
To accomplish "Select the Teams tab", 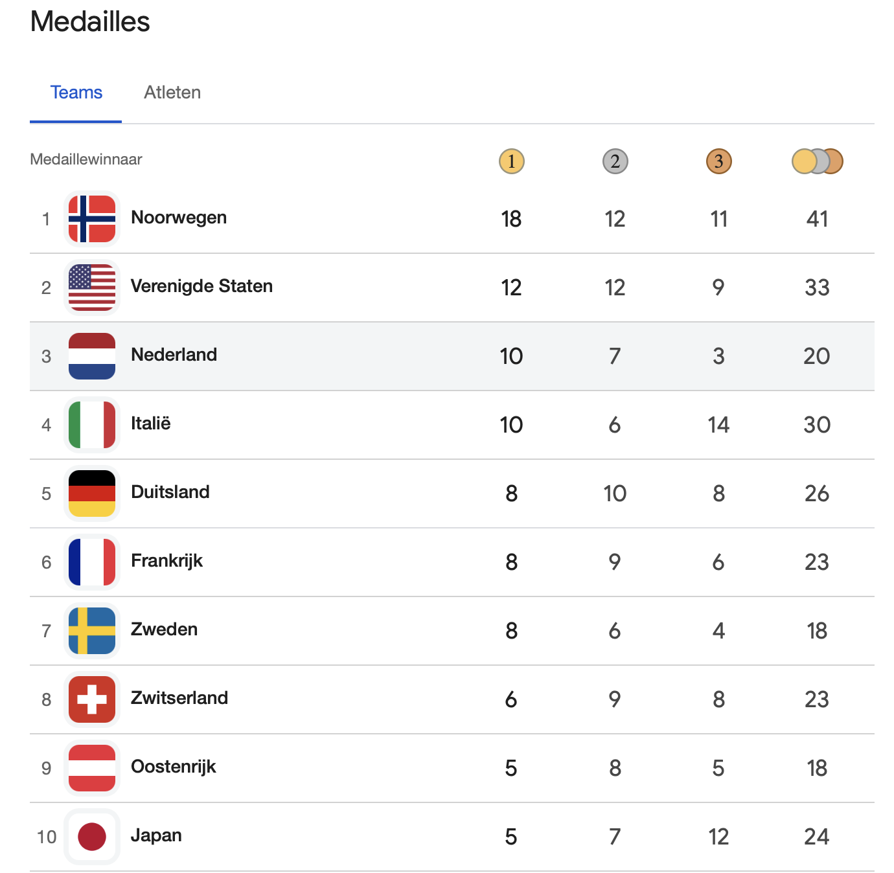I will [76, 93].
